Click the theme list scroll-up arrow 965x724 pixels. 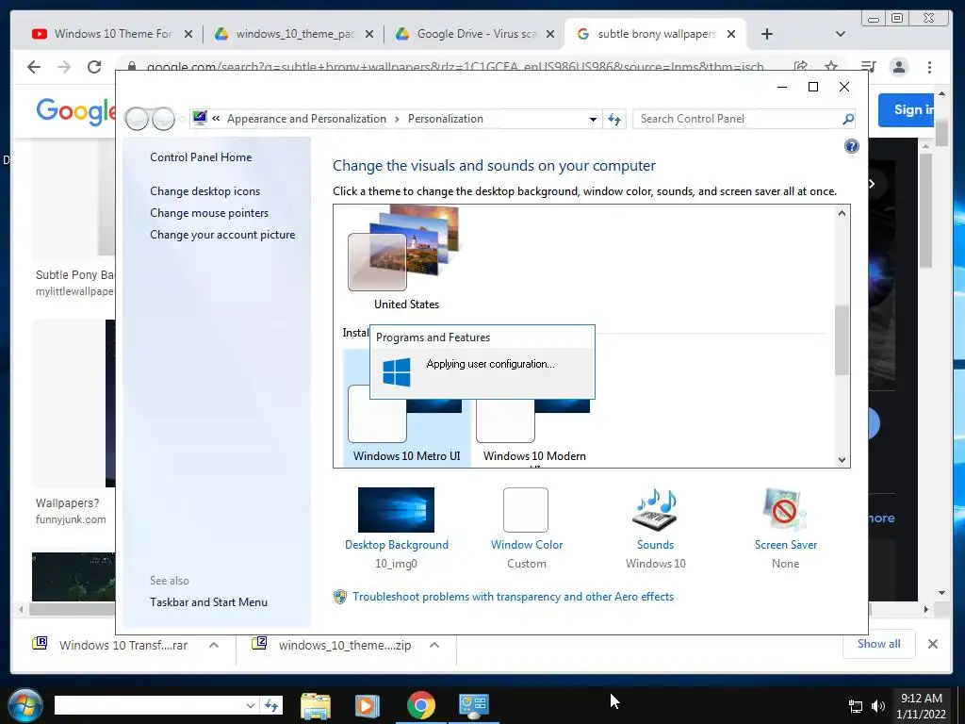coord(842,213)
